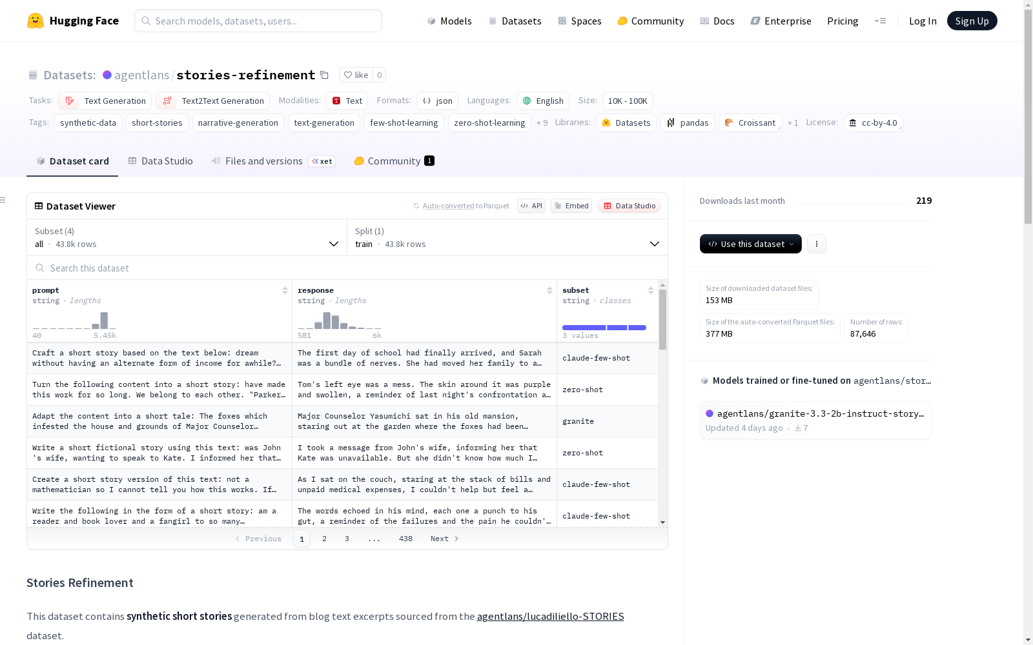Open Enterprise in the top navigation
The height and width of the screenshot is (645, 1033).
(781, 21)
